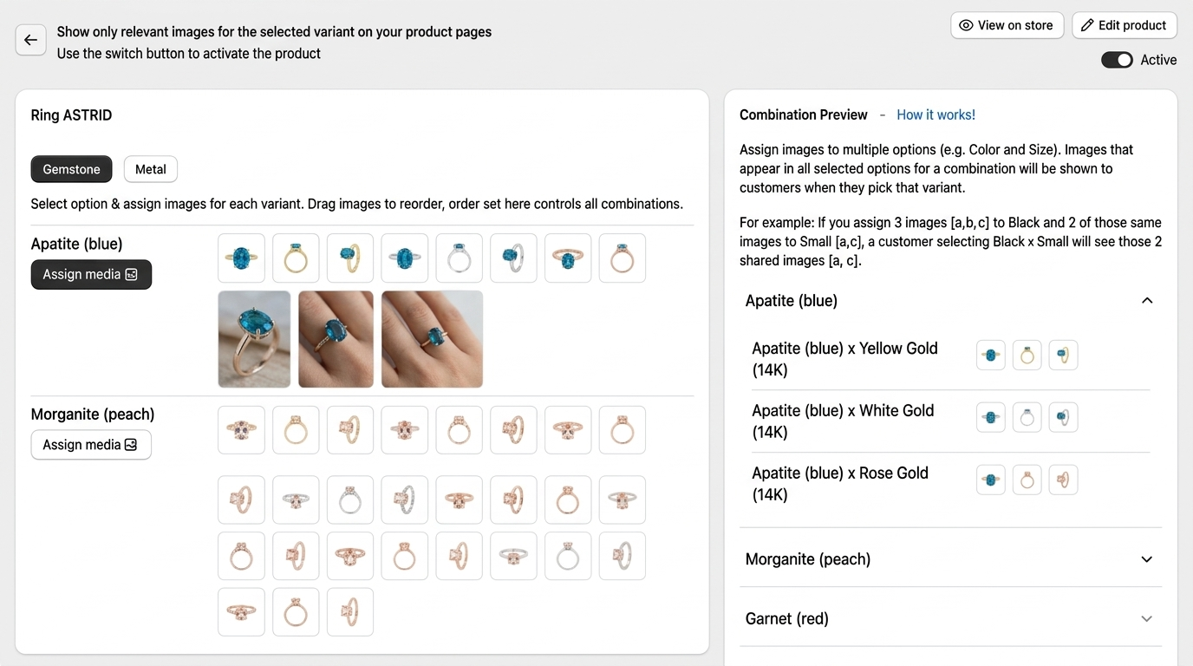
Task: Toggle the Active product switch
Action: point(1117,60)
